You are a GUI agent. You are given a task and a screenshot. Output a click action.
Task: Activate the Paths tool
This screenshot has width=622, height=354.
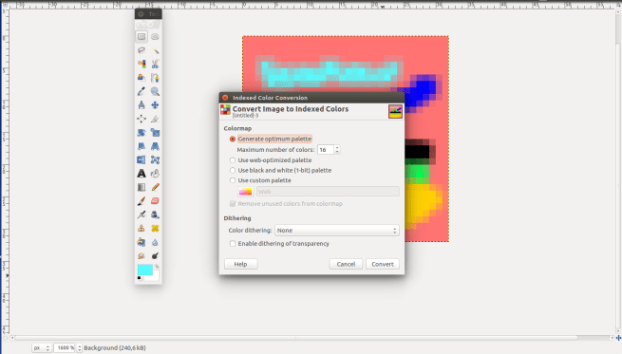click(x=155, y=78)
